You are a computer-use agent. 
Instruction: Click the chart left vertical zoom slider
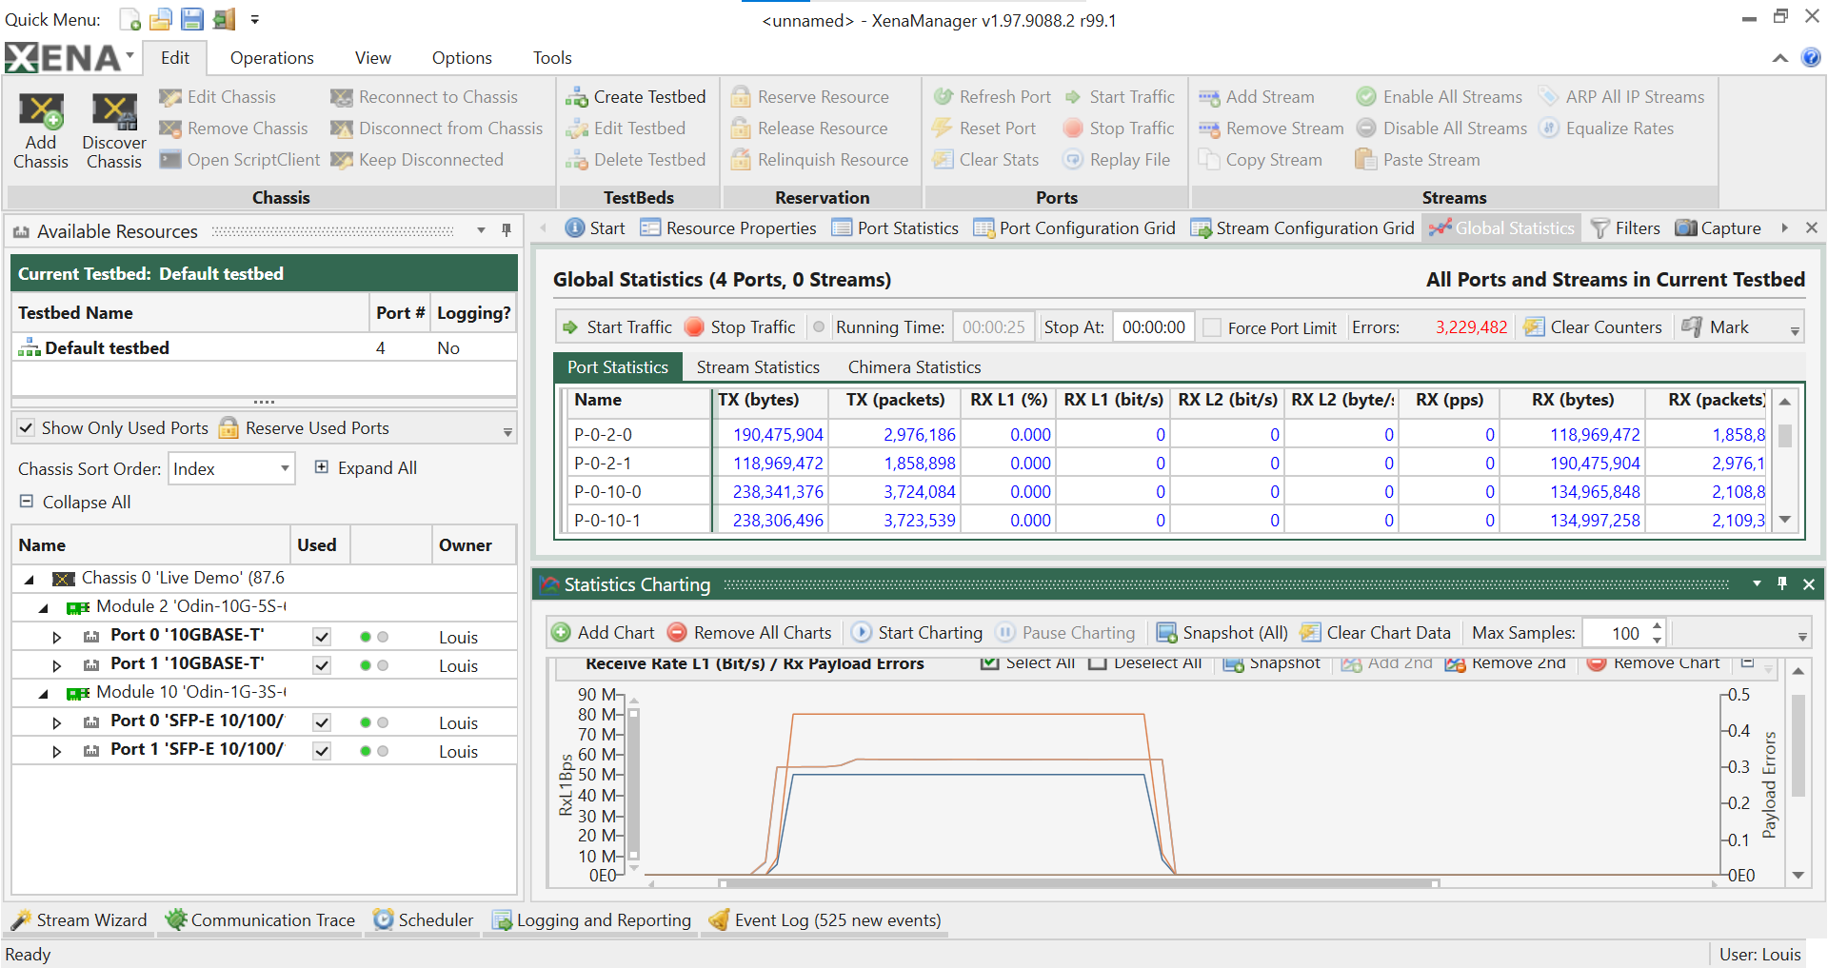pos(633,785)
